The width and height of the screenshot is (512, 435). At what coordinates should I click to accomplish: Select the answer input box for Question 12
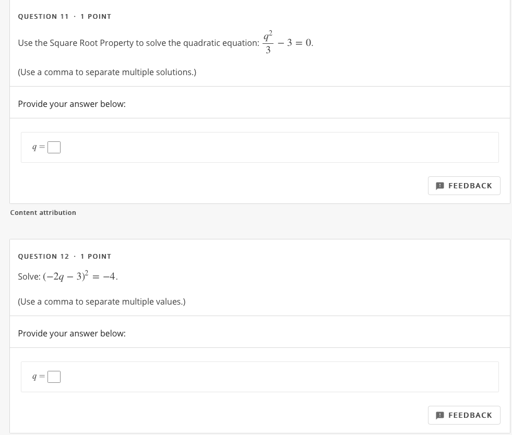pos(54,377)
